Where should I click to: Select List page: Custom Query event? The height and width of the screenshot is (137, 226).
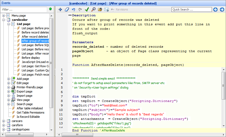click(35, 70)
